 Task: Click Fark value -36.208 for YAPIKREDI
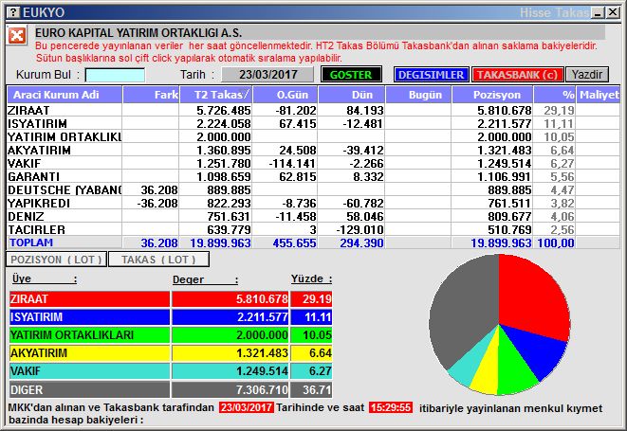point(157,203)
